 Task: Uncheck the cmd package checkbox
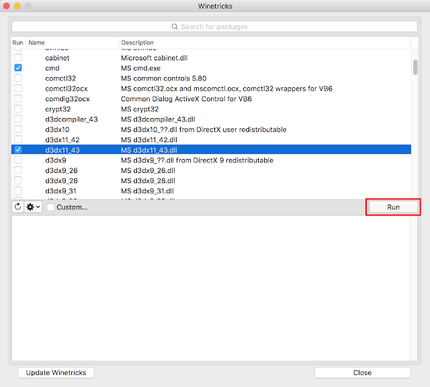pos(18,68)
